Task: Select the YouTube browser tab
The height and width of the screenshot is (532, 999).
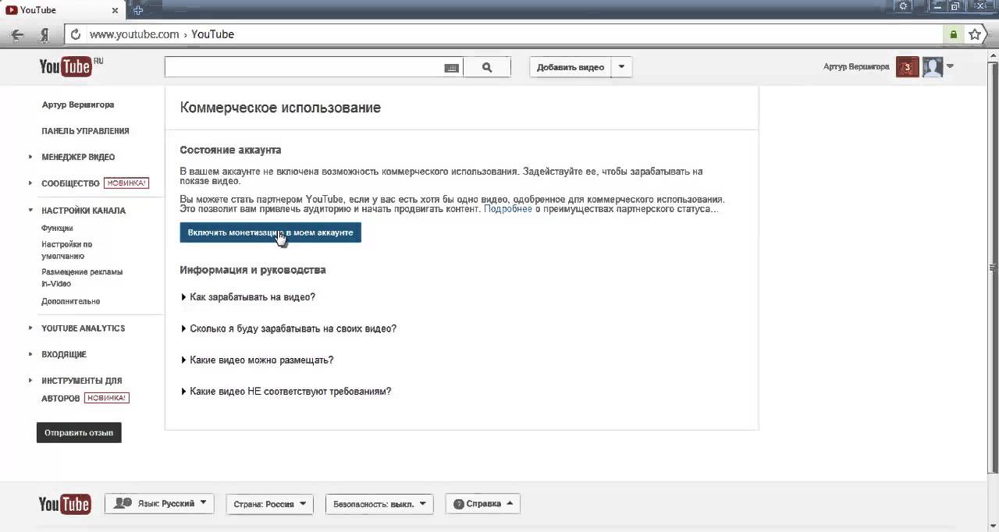Action: [x=62, y=10]
